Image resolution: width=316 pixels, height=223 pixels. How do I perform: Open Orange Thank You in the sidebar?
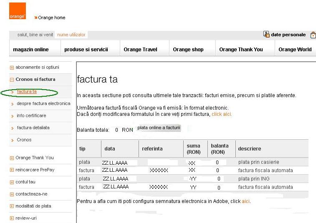(35, 158)
